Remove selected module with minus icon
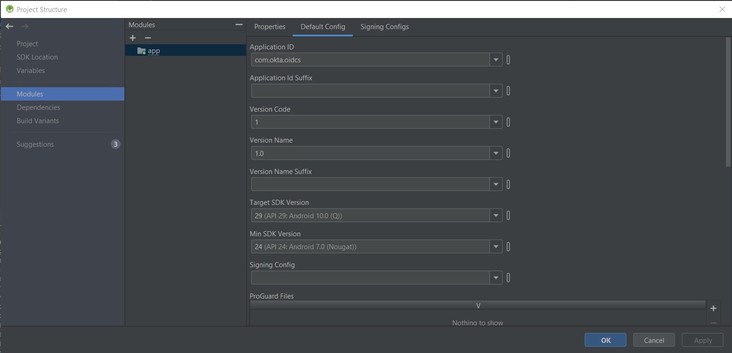Viewport: 732px width, 353px height. (148, 38)
